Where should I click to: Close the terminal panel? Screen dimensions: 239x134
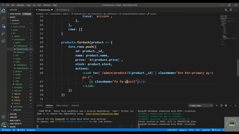point(235,105)
